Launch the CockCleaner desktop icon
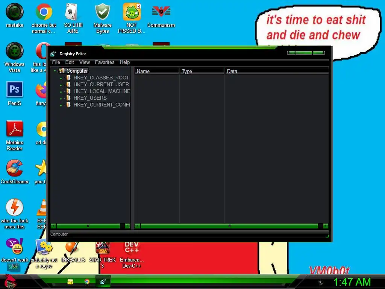 pyautogui.click(x=15, y=172)
